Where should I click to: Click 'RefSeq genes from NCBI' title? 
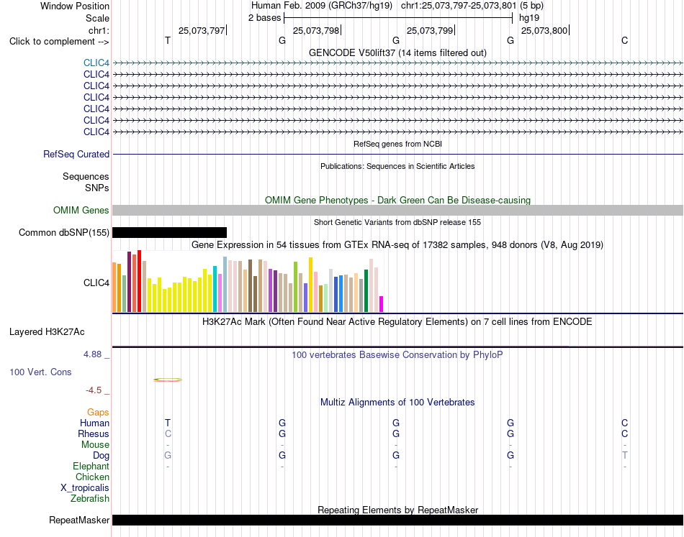click(x=397, y=144)
